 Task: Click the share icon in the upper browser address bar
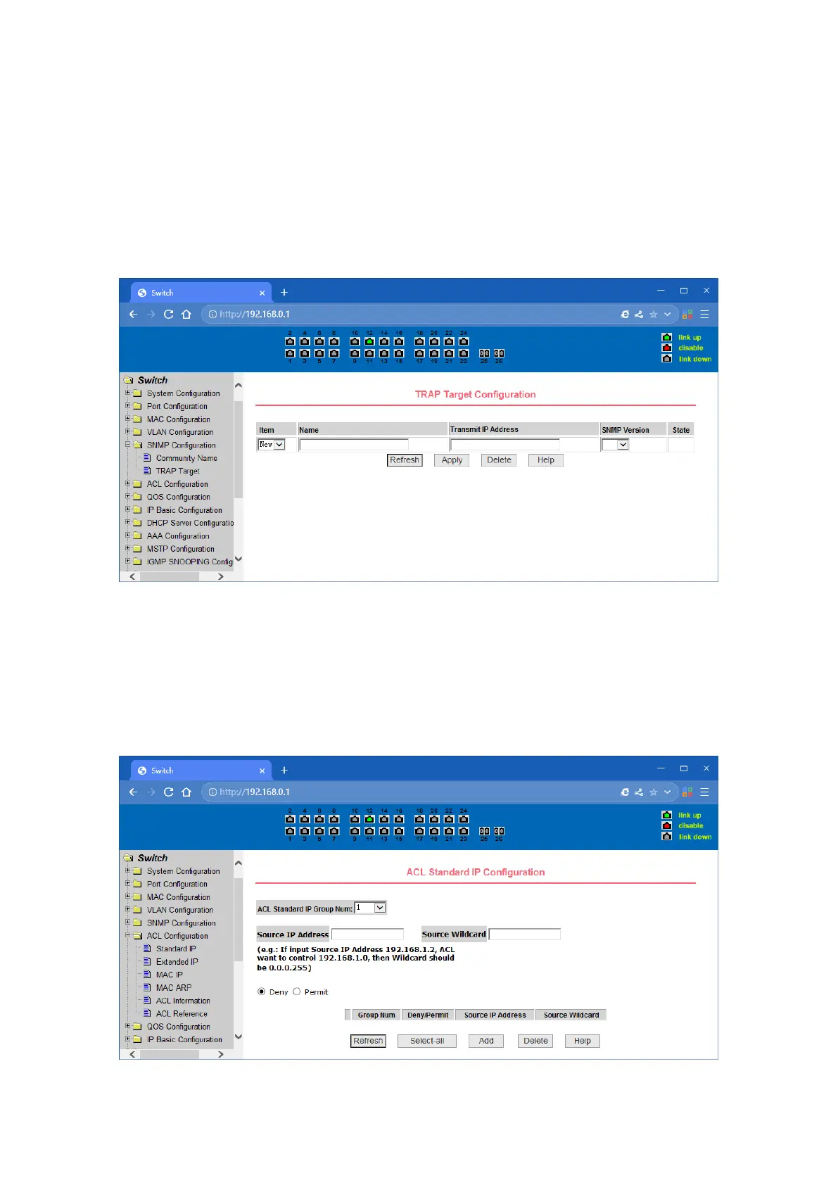pyautogui.click(x=639, y=315)
